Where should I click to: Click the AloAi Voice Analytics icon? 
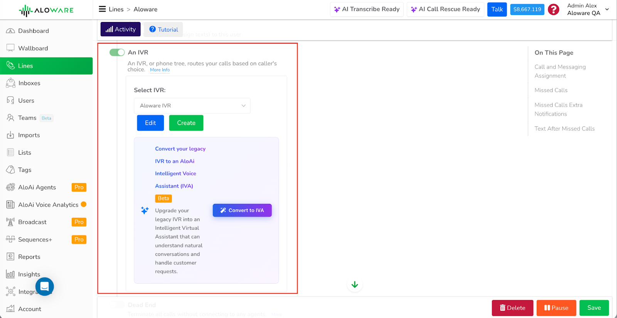10,205
